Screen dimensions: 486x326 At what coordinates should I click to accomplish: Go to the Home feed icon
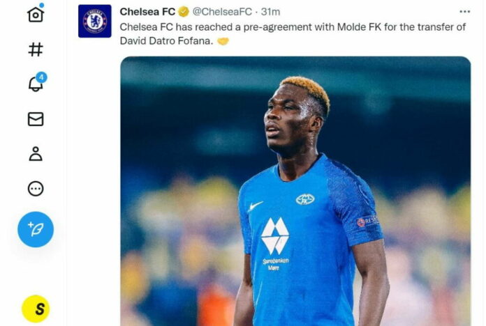click(x=36, y=15)
